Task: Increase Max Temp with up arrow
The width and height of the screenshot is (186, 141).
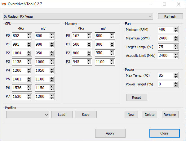Action: 175,74
